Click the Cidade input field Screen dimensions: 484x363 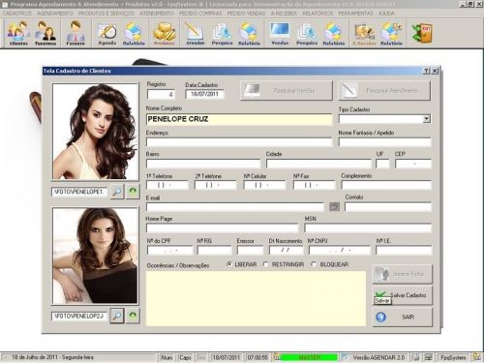tap(318, 164)
